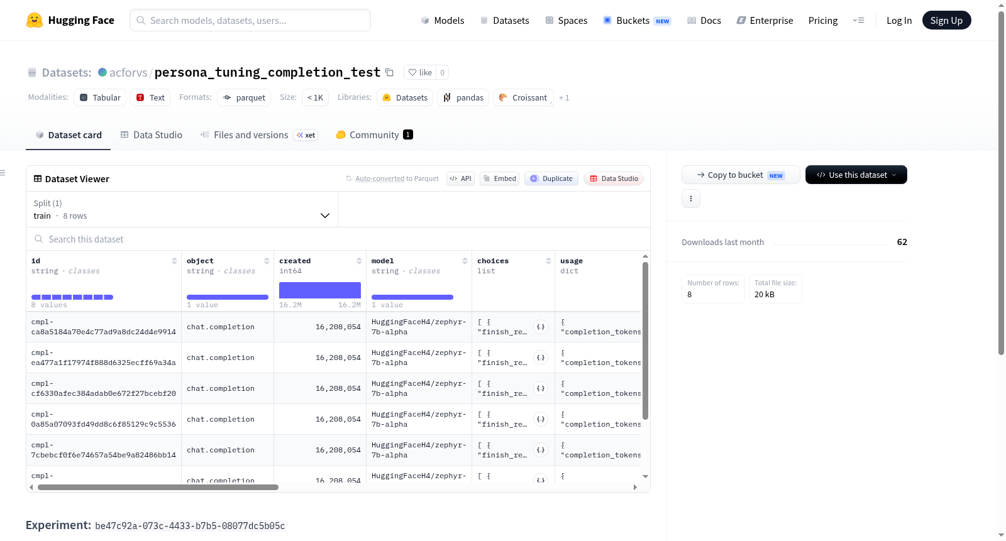This screenshot has width=1006, height=541.
Task: Click Copy to bucket button
Action: [741, 175]
